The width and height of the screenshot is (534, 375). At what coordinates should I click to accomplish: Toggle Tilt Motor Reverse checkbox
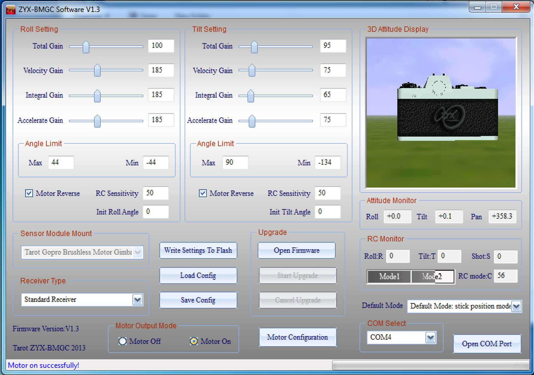click(x=203, y=193)
